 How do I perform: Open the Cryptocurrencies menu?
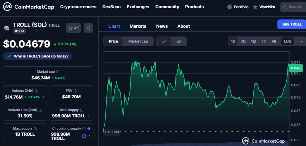tap(78, 7)
